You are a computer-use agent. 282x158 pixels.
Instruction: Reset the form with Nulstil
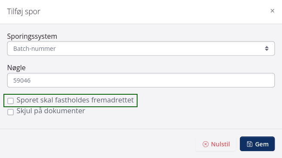pyautogui.click(x=216, y=144)
